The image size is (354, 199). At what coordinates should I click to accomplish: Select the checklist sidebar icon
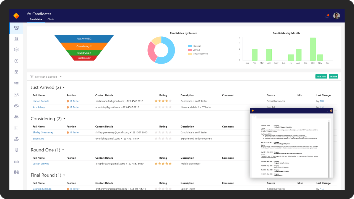tap(16, 83)
